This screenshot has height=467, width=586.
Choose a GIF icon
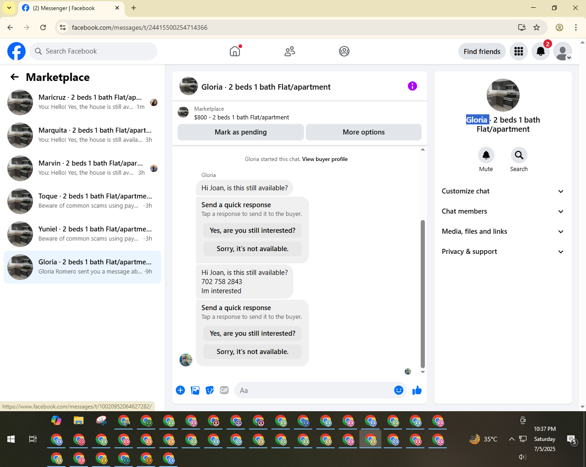pos(224,390)
